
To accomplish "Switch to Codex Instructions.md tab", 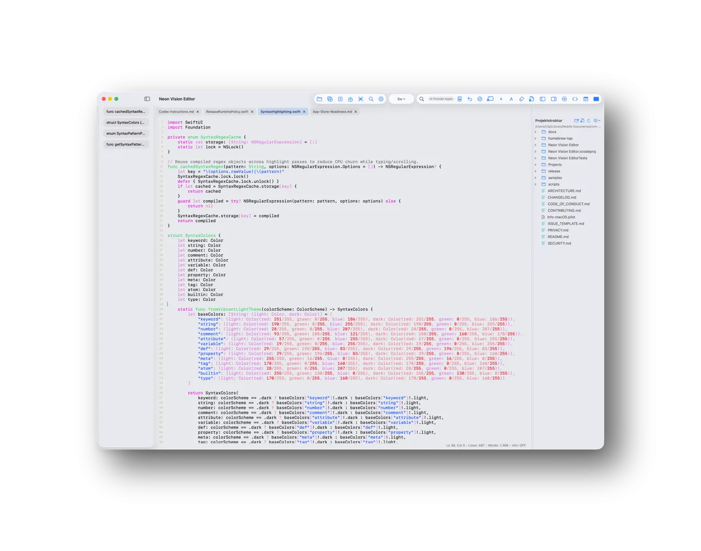I will (x=176, y=112).
